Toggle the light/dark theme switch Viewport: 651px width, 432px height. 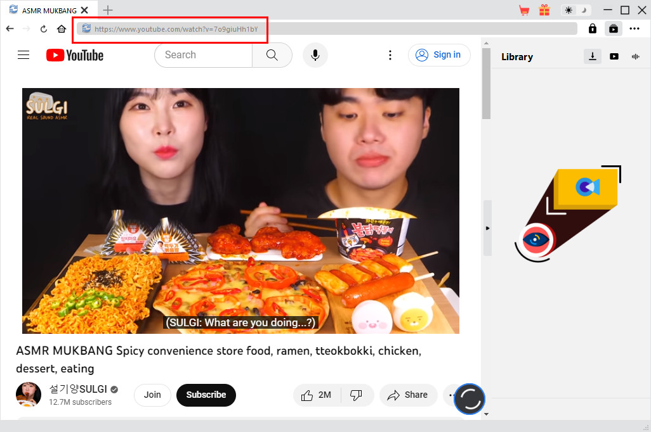click(576, 10)
